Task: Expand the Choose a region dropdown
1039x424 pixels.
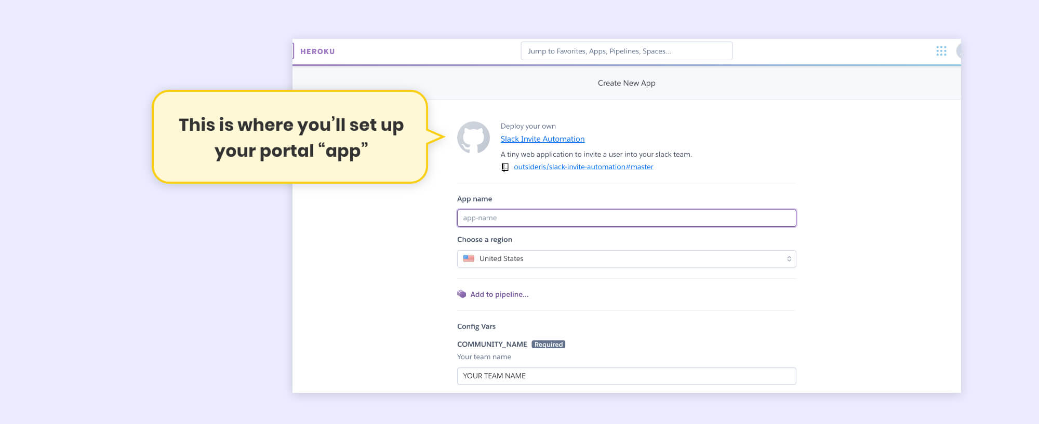Action: coord(626,258)
